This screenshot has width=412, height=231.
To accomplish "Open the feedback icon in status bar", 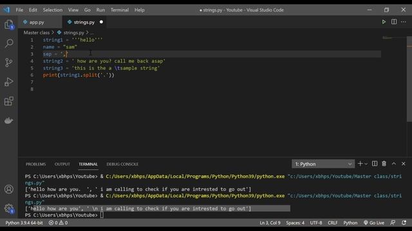I will point(393,223).
